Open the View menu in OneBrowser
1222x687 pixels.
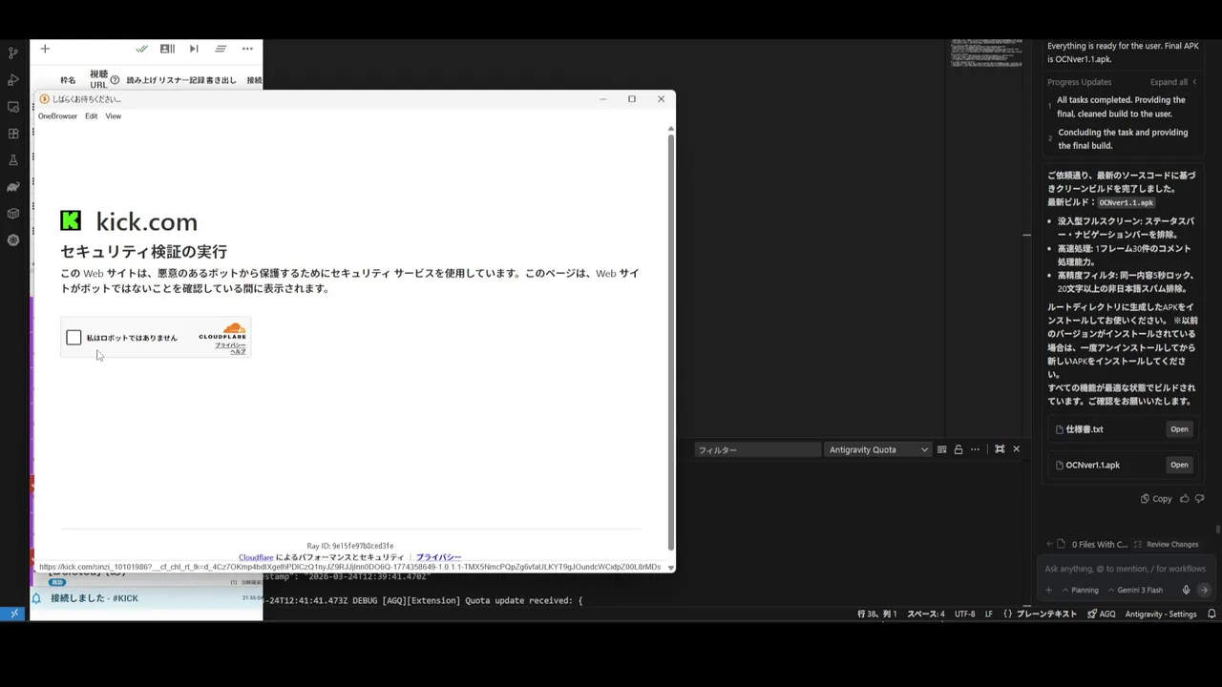point(113,116)
